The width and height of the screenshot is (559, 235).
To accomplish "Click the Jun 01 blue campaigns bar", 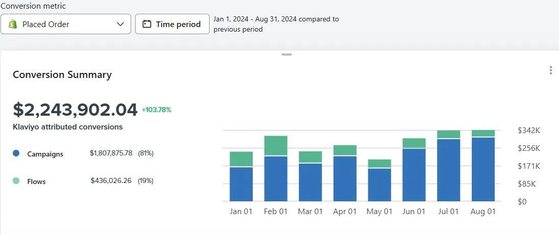I will 414,174.
